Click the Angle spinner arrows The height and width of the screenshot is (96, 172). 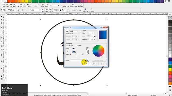tap(92, 33)
